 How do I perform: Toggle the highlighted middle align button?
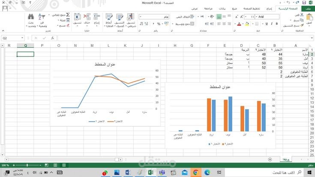(x=219, y=17)
